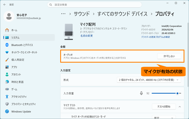Click the Windows Update sync icon
Viewport: 189px width, 119px height.
pos(7,111)
